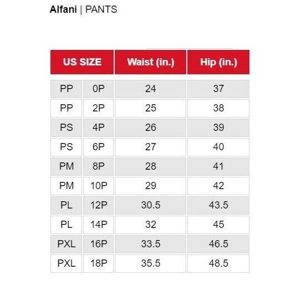Click hip value 48.5

[x=218, y=263]
